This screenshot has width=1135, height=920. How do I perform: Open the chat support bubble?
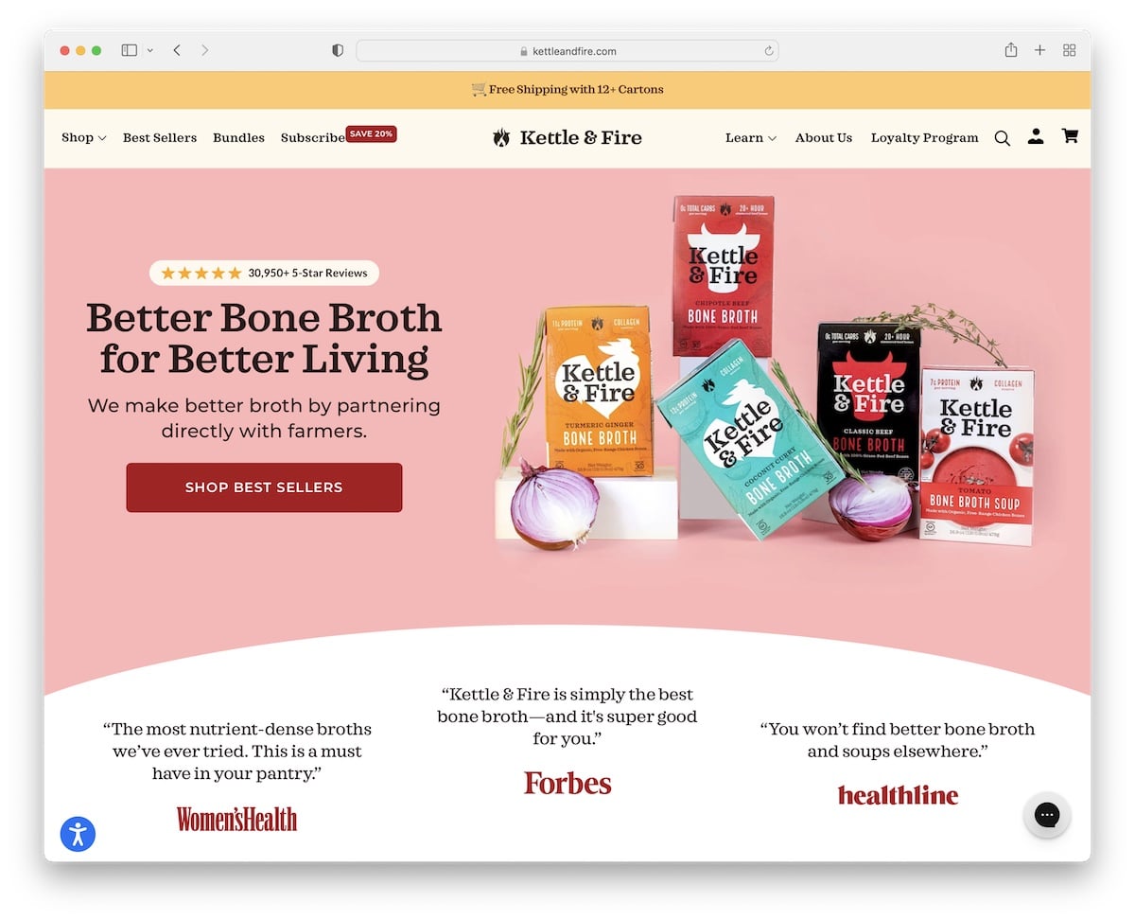click(1047, 815)
